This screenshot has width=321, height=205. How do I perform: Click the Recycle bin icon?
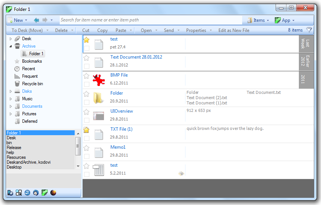(x=17, y=84)
